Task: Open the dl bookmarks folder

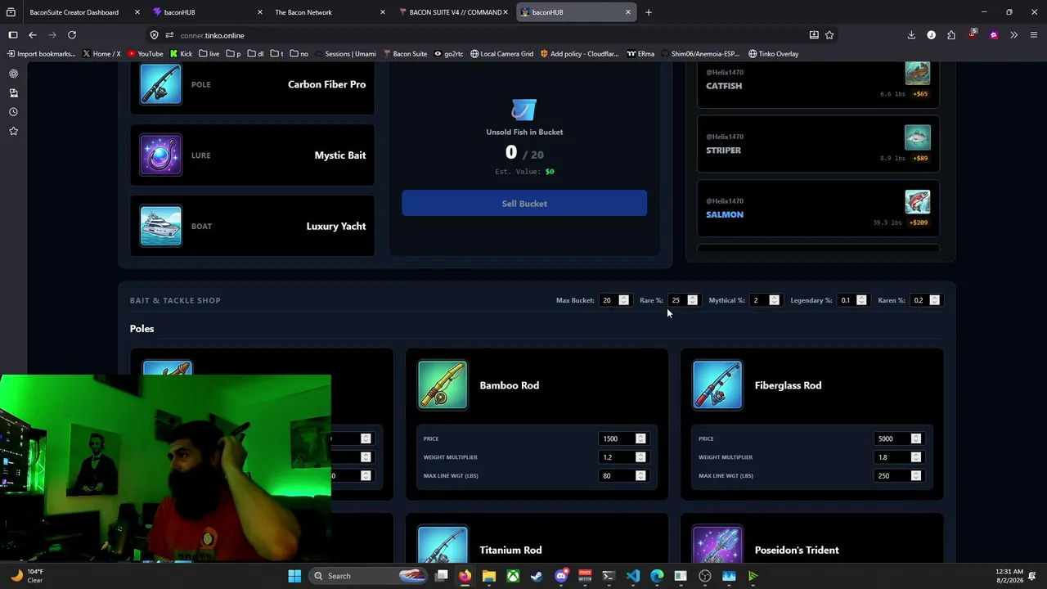Action: point(255,54)
